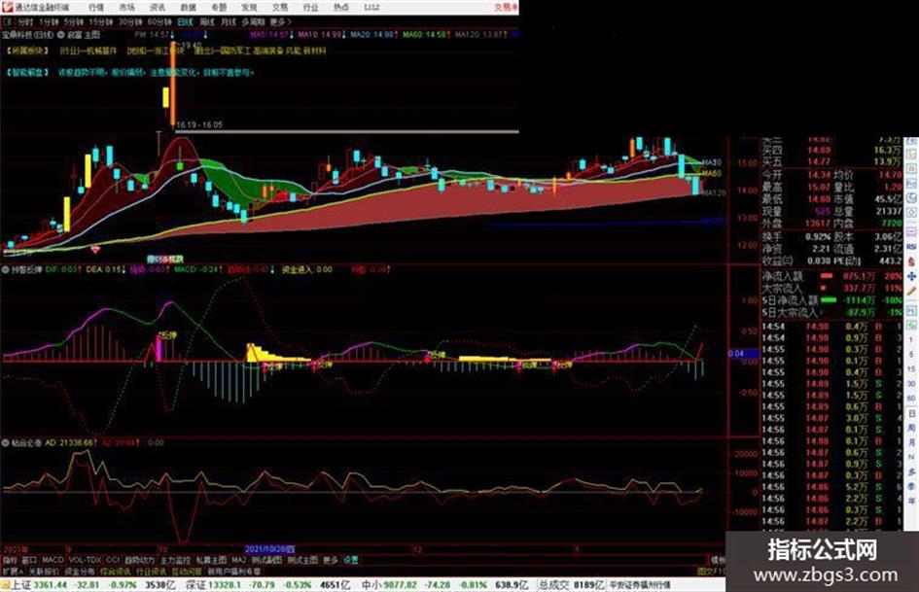The width and height of the screenshot is (919, 592).
Task: Click the blue four-arrow move icon in the sidebar
Action: tap(912, 275)
